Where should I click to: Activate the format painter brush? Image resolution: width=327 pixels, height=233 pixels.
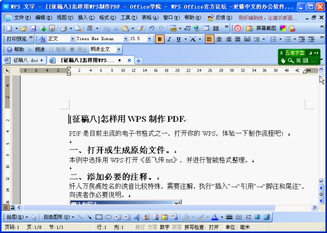[x=140, y=28]
